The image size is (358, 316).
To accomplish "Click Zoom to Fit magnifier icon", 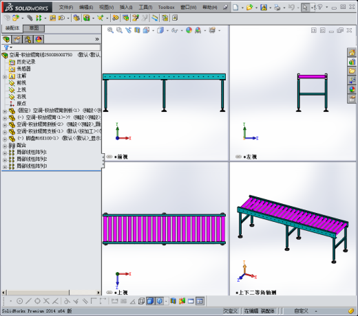I will click(110, 30).
